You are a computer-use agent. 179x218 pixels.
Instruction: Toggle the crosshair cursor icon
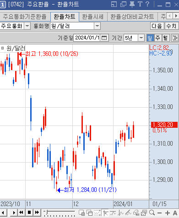click(105, 213)
